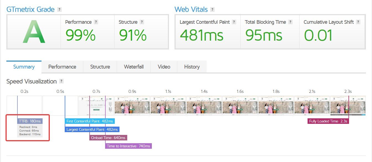Click the 481ms LCP value
Image resolution: width=372 pixels, height=162 pixels.
[201, 35]
